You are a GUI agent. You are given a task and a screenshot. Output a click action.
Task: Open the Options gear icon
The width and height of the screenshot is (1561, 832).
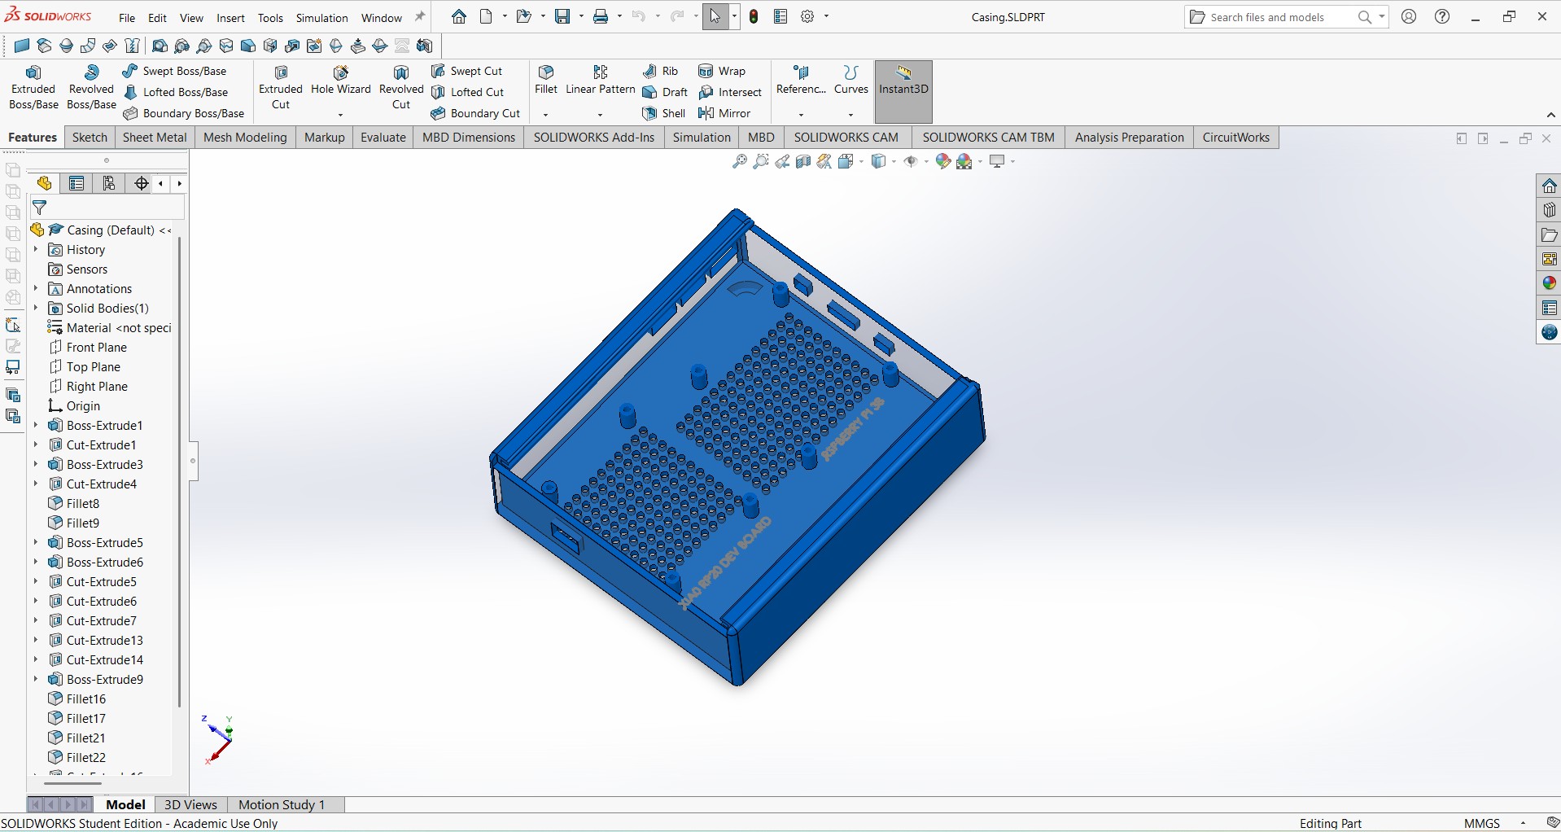(x=807, y=16)
